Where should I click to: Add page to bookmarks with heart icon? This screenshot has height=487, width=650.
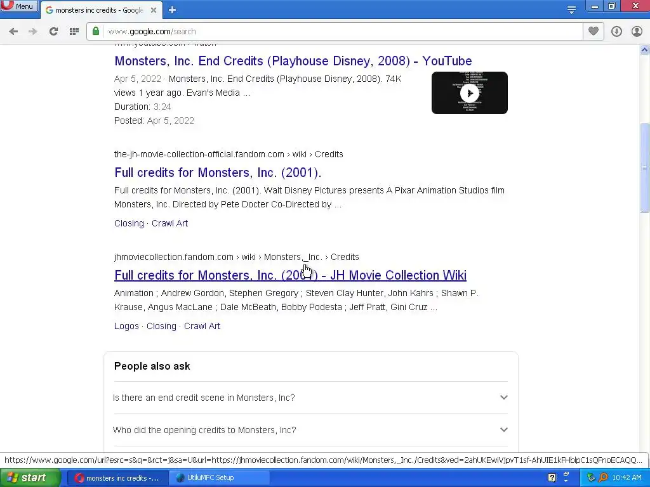point(594,32)
